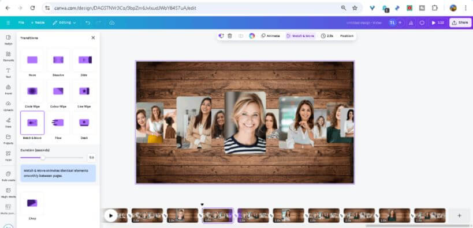The width and height of the screenshot is (473, 228).
Task: Click the duration value field
Action: (92, 157)
